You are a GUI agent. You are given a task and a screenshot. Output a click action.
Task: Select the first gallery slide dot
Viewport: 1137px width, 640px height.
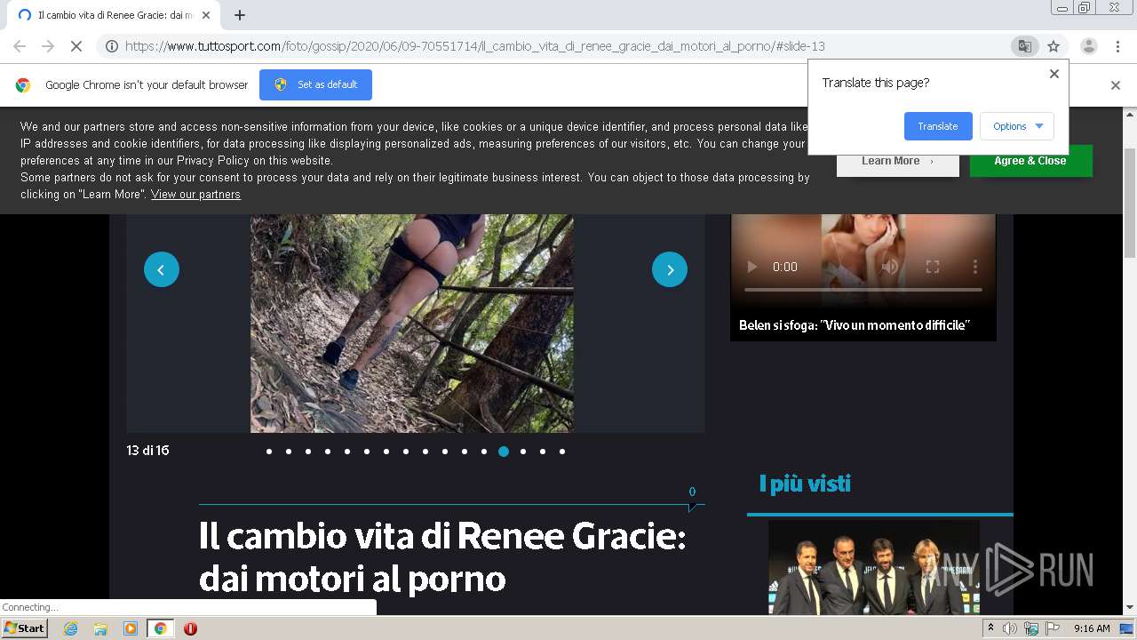point(269,452)
